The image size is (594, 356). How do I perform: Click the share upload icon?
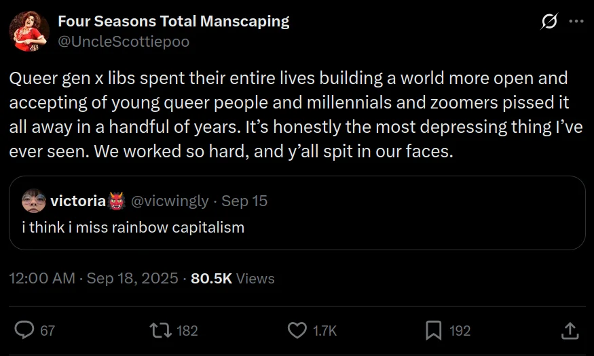pyautogui.click(x=570, y=330)
